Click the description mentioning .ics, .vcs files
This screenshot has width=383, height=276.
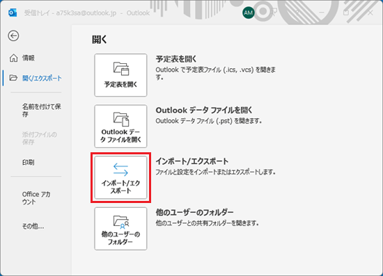click(x=216, y=74)
